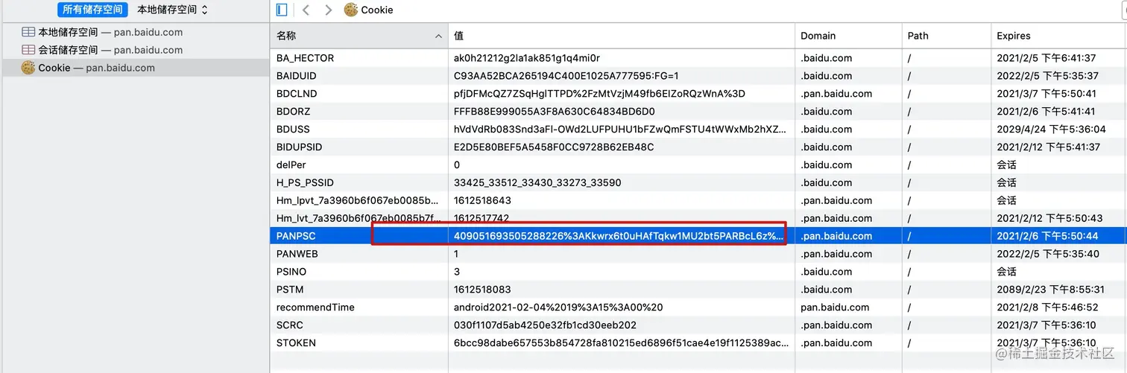The width and height of the screenshot is (1127, 373).
Task: Select the PSTM cookie name
Action: (x=290, y=290)
